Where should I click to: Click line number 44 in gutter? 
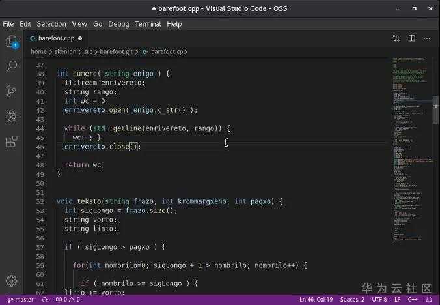click(40, 128)
